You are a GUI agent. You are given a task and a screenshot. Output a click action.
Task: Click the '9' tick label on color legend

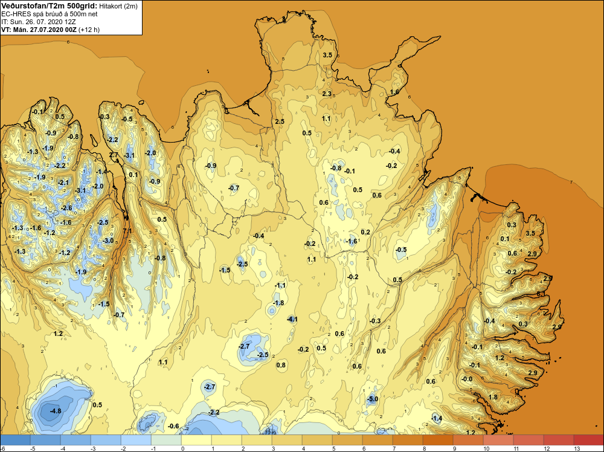pyautogui.click(x=455, y=448)
